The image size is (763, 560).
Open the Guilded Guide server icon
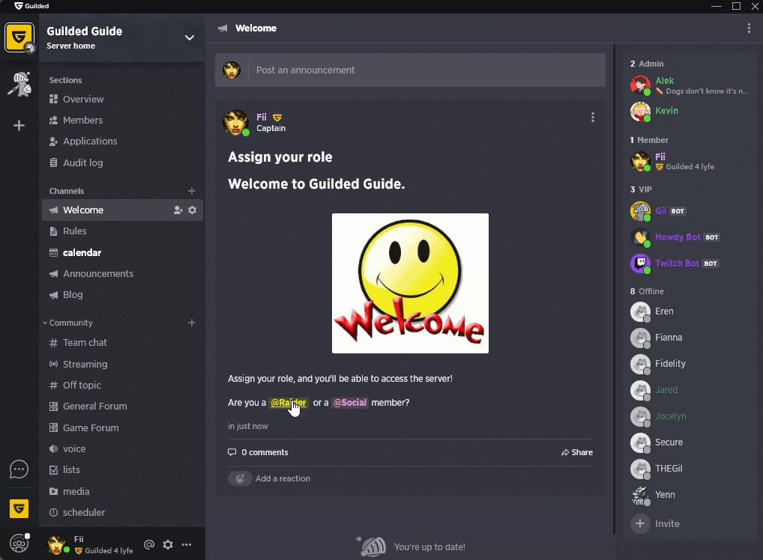(19, 37)
